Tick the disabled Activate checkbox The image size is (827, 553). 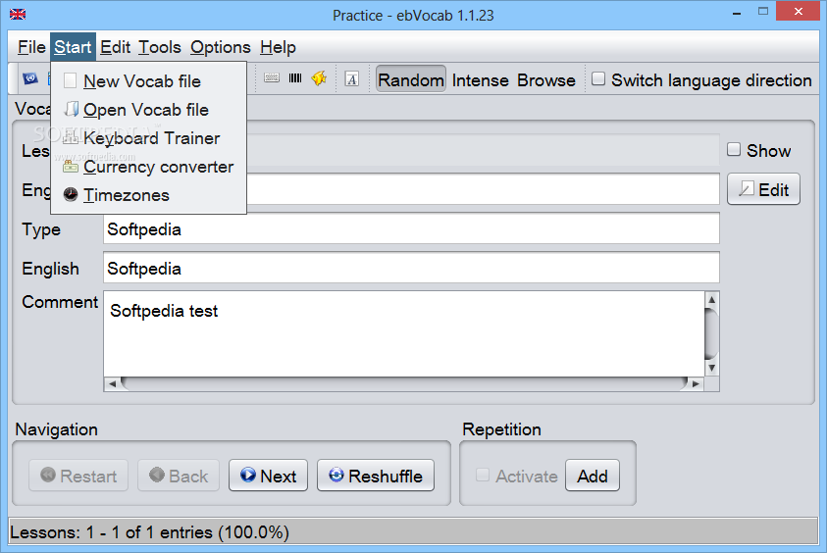(x=482, y=475)
